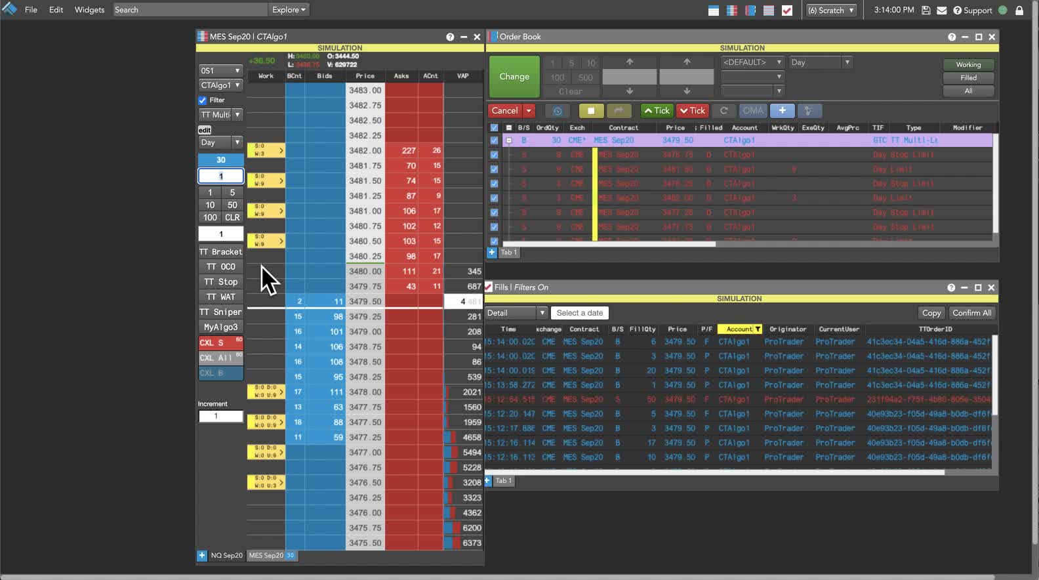
Task: Open the Day dropdown in the Order Book
Action: tap(820, 62)
